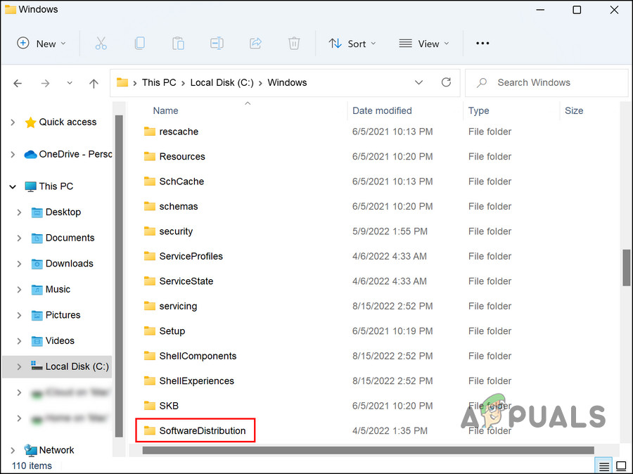
Task: Expand the Desktop tree node
Action: click(x=19, y=212)
